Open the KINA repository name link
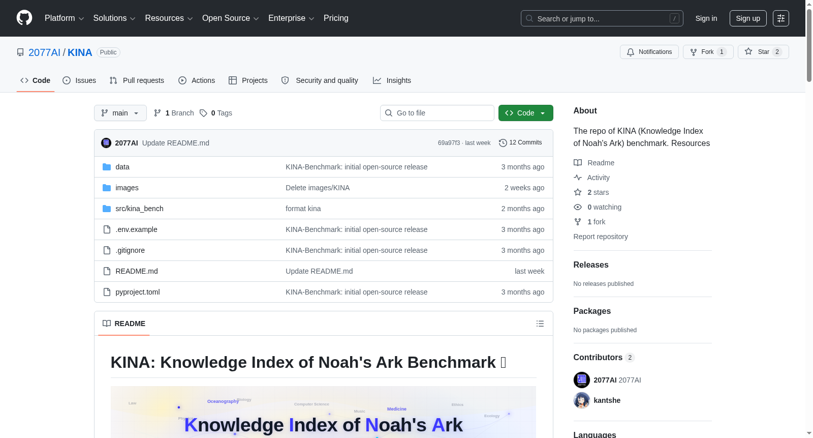 click(x=80, y=52)
